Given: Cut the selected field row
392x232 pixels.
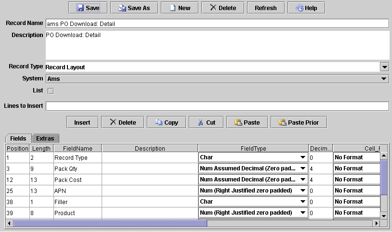Looking at the screenshot, I should tap(206, 122).
